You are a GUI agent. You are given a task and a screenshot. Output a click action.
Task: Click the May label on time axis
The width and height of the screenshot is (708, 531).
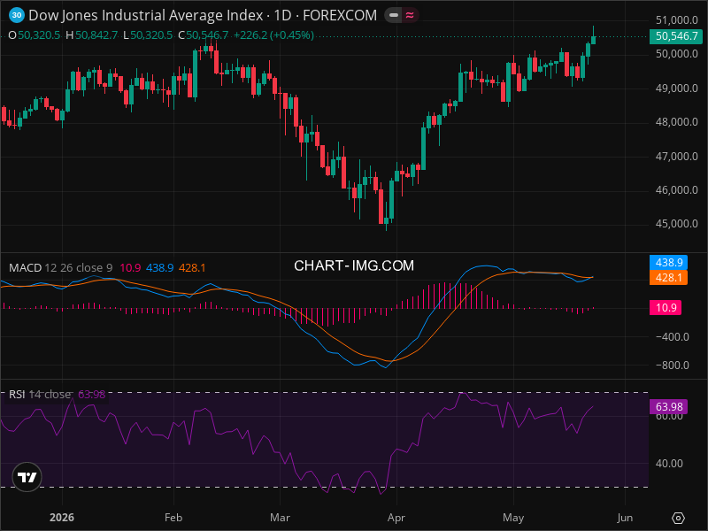tap(513, 518)
